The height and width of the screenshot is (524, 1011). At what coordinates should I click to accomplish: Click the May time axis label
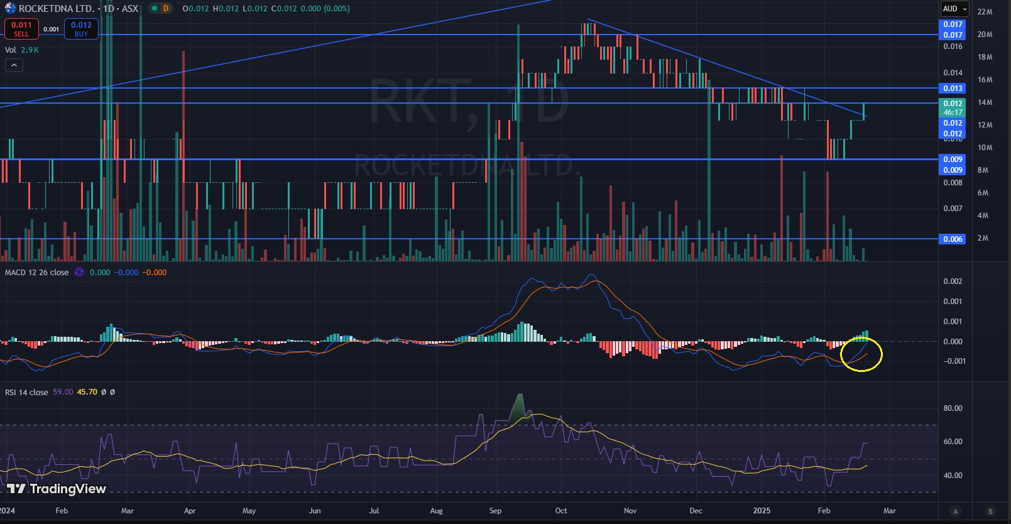coord(249,511)
